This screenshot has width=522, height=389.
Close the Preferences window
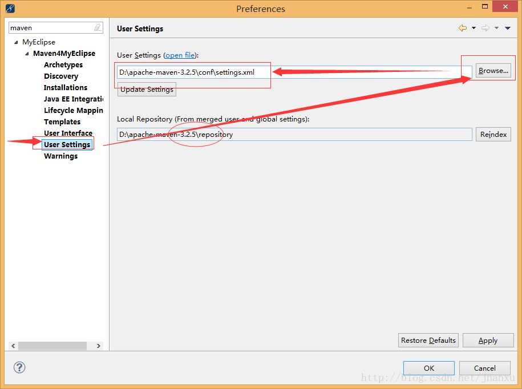505,7
